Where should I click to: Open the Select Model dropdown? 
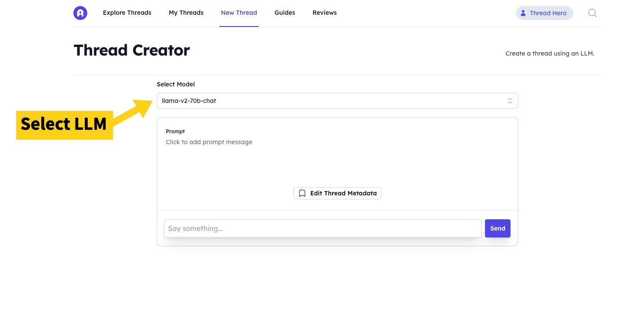tap(337, 101)
